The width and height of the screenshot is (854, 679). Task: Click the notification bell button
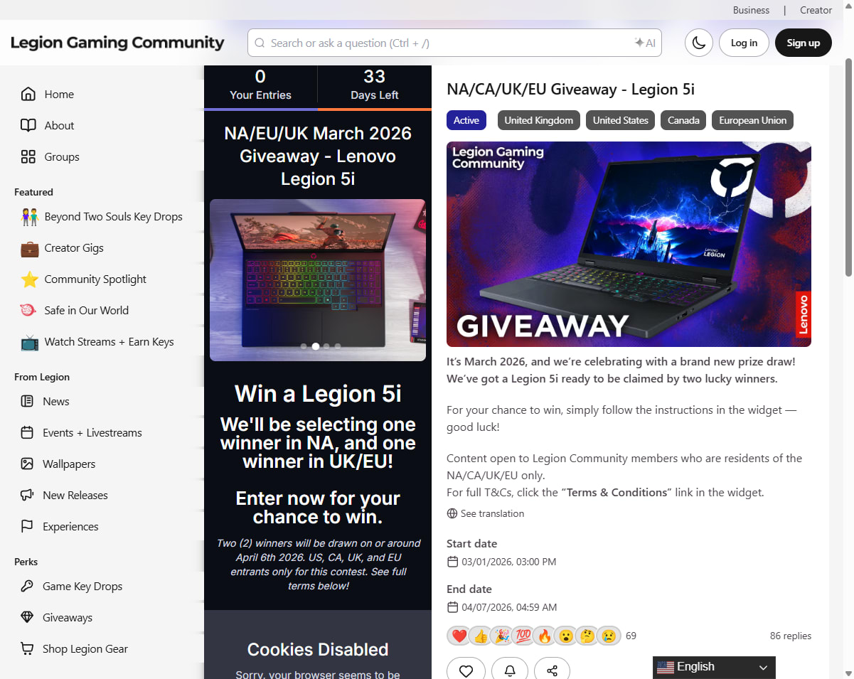click(x=510, y=670)
